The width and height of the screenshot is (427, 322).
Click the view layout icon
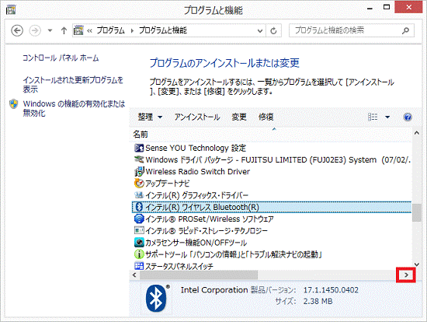pyautogui.click(x=373, y=117)
